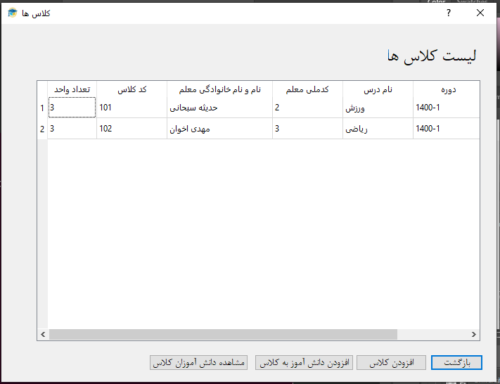Click مشاهده دانش آموزان کلاس button
This screenshot has height=384, width=500.
click(x=198, y=363)
